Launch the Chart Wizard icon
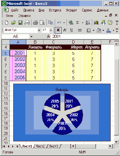The image size is (120, 156). 96,22
